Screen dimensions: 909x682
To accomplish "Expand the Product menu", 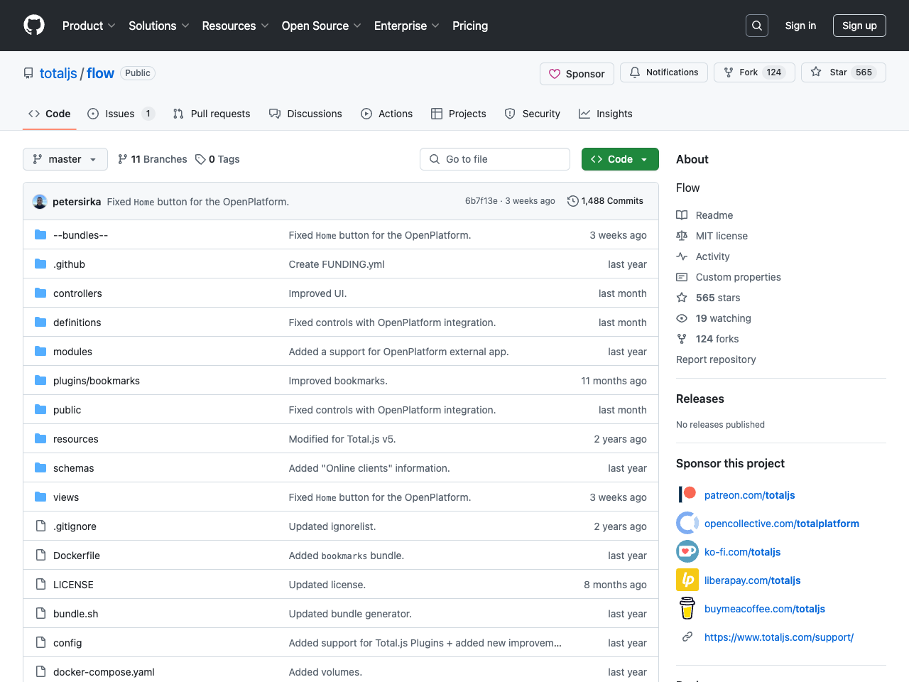I will pos(89,26).
